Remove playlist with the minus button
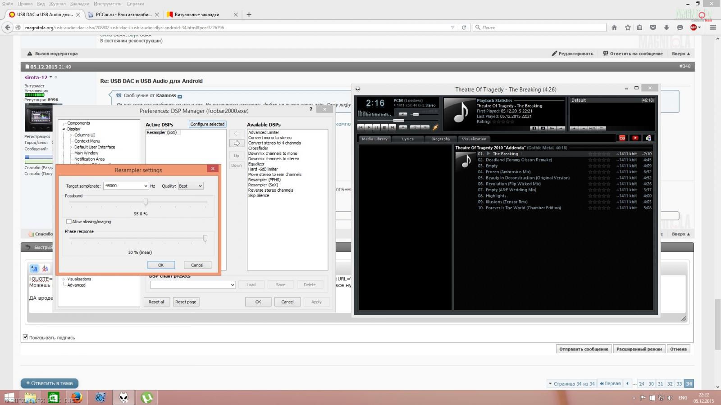 tap(583, 128)
